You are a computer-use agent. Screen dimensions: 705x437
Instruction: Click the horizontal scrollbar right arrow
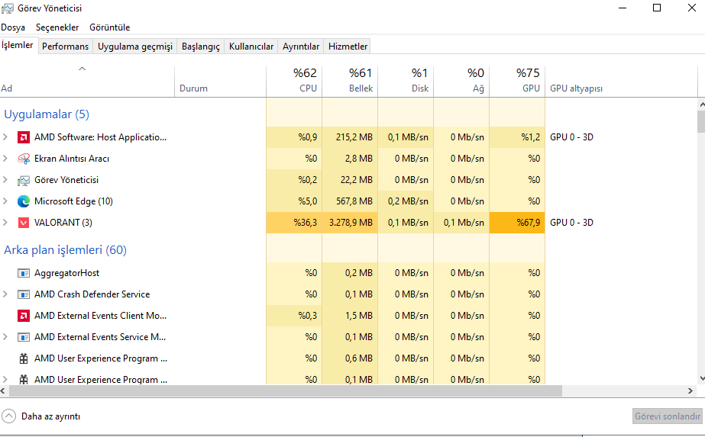[690, 390]
